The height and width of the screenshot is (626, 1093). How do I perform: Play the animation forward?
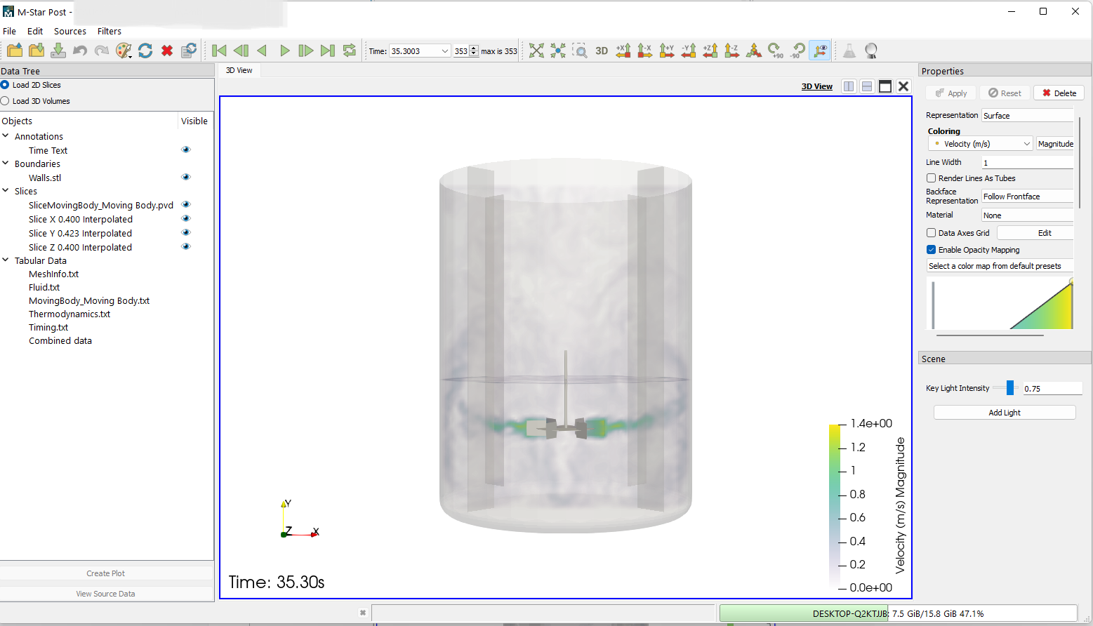click(284, 51)
